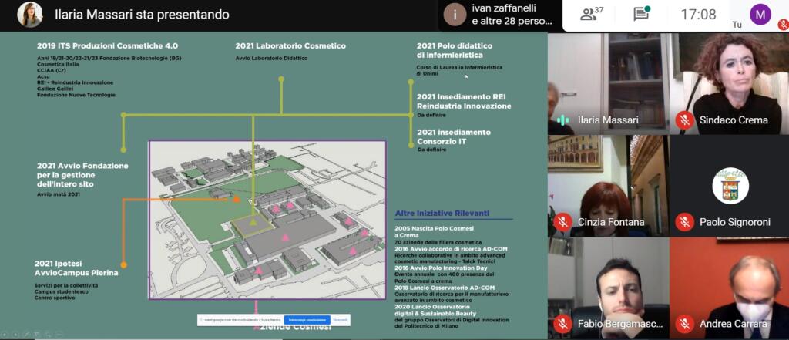The height and width of the screenshot is (340, 789).
Task: Click Paolo Signoroni's muted microphone icon
Action: 683,222
